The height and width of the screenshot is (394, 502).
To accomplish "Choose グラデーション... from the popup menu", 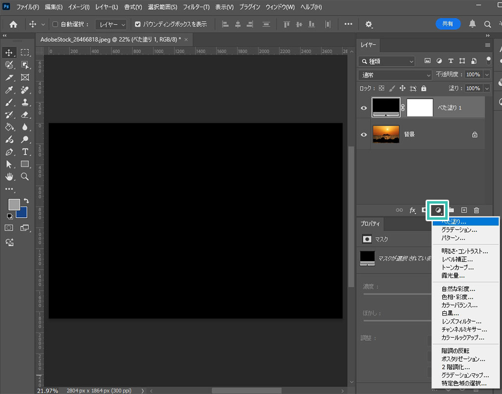I will (x=459, y=230).
